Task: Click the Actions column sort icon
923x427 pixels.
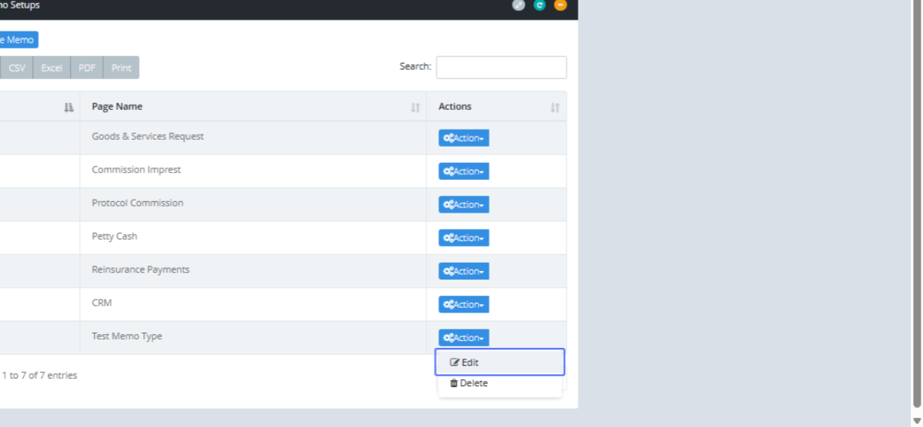Action: click(x=555, y=108)
